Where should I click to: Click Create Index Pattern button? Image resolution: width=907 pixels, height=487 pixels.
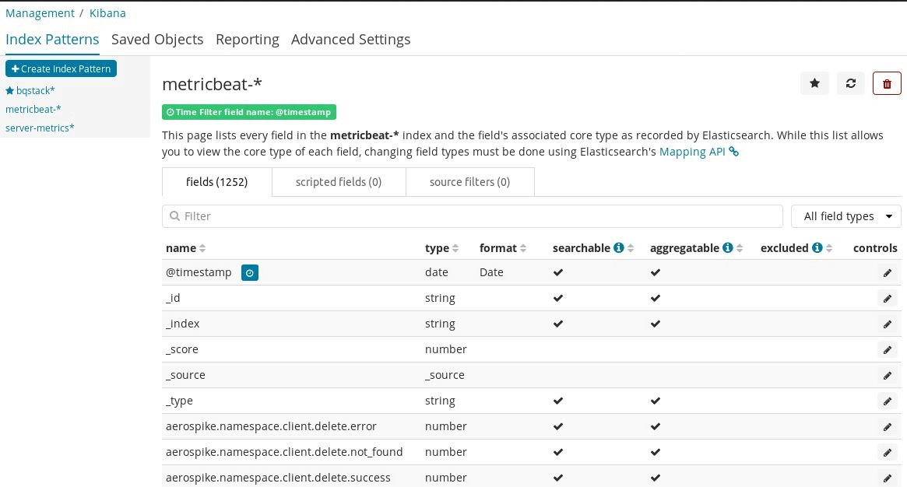click(x=61, y=68)
